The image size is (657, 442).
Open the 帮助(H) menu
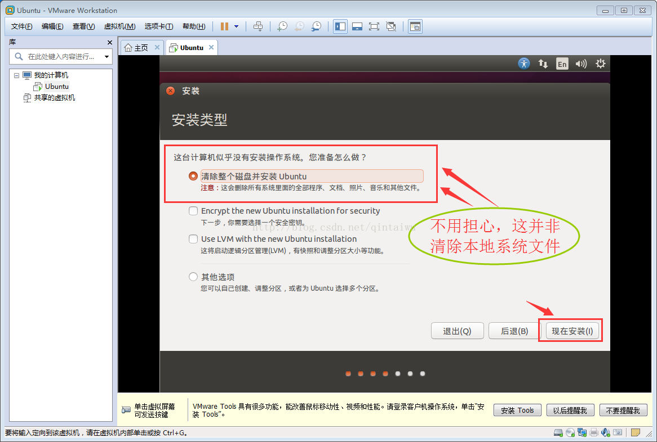(194, 26)
